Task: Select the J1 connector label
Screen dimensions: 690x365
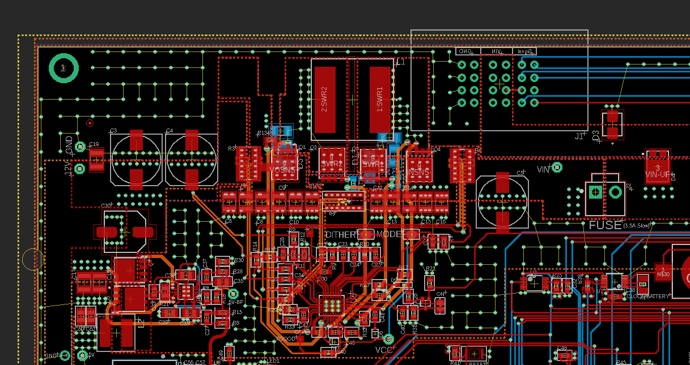Action: (x=579, y=136)
